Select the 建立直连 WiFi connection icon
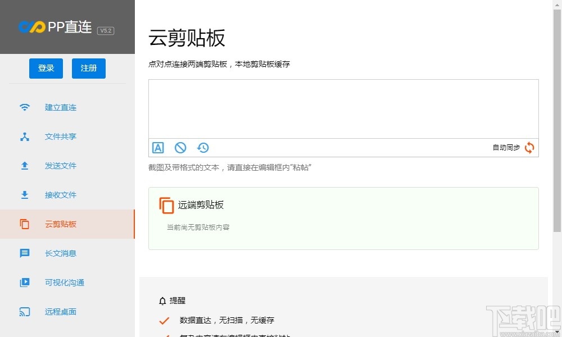 pos(24,107)
